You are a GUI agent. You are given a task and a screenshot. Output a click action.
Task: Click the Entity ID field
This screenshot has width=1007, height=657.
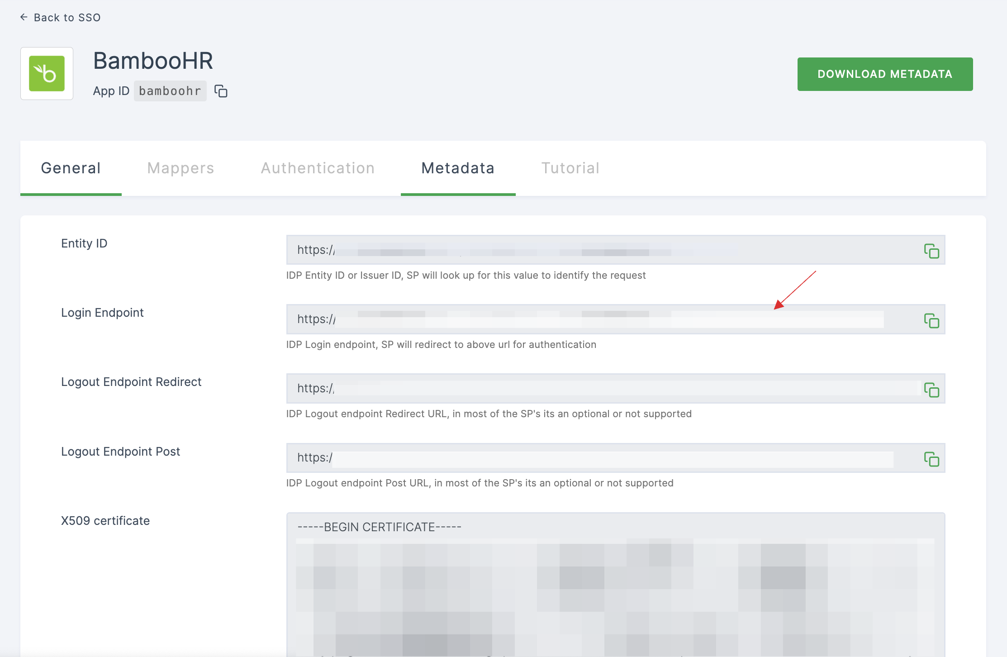coord(616,250)
